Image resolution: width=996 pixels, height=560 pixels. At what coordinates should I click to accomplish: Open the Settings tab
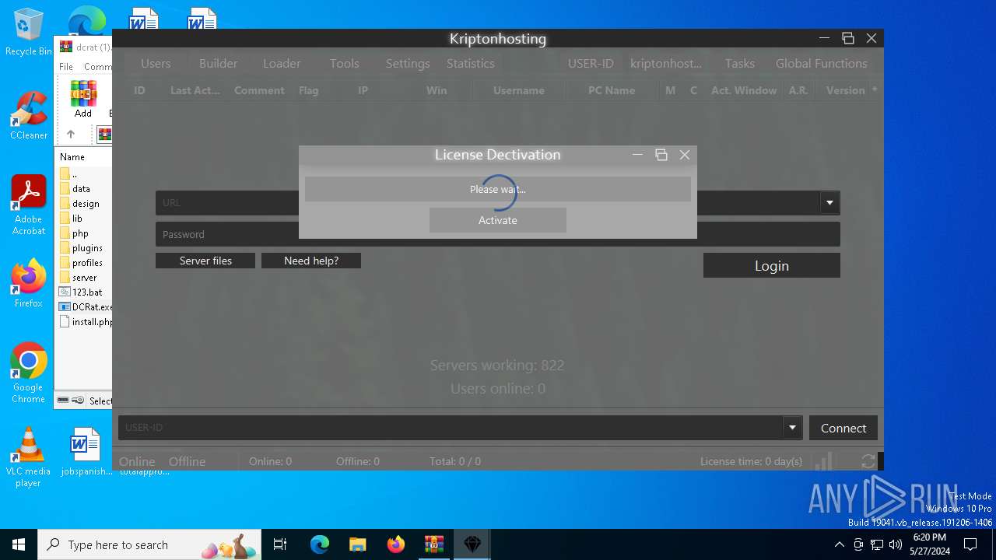point(408,64)
